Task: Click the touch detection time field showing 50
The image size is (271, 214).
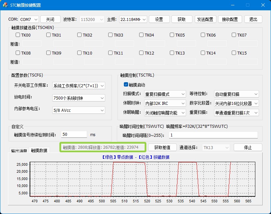Action: tap(74, 134)
